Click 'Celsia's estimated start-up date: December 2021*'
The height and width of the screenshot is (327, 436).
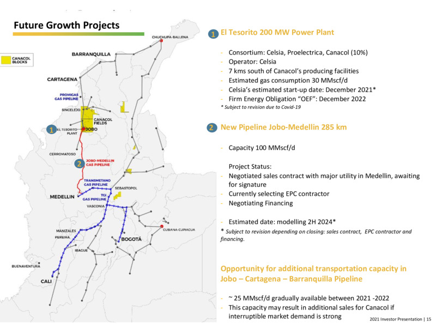[302, 90]
